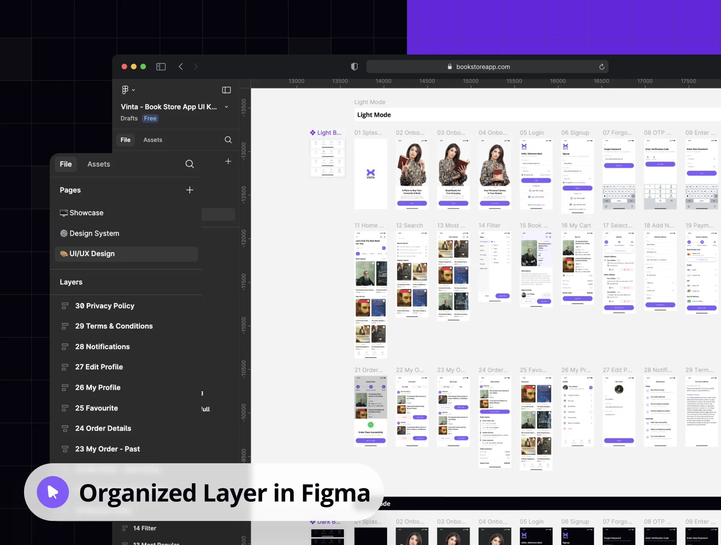Open the Figma main menu logo
721x545 pixels.
tap(125, 90)
